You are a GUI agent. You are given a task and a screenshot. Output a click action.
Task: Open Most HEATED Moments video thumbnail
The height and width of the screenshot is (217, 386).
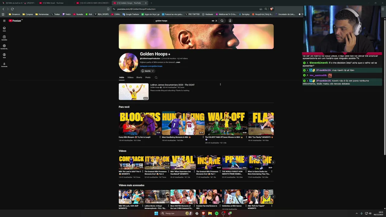pyautogui.click(x=183, y=197)
